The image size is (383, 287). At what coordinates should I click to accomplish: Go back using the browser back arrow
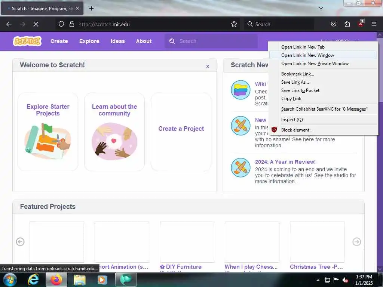[x=9, y=24]
